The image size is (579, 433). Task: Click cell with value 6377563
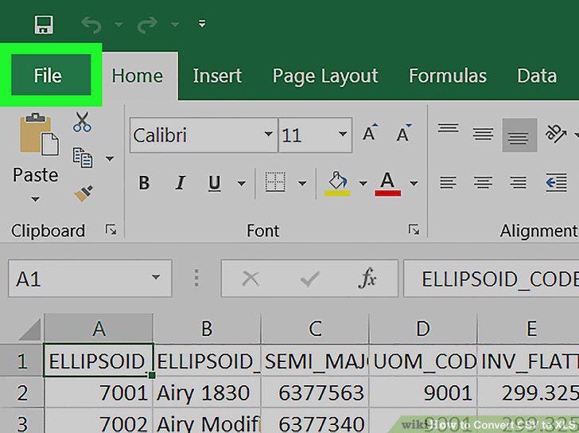315,392
